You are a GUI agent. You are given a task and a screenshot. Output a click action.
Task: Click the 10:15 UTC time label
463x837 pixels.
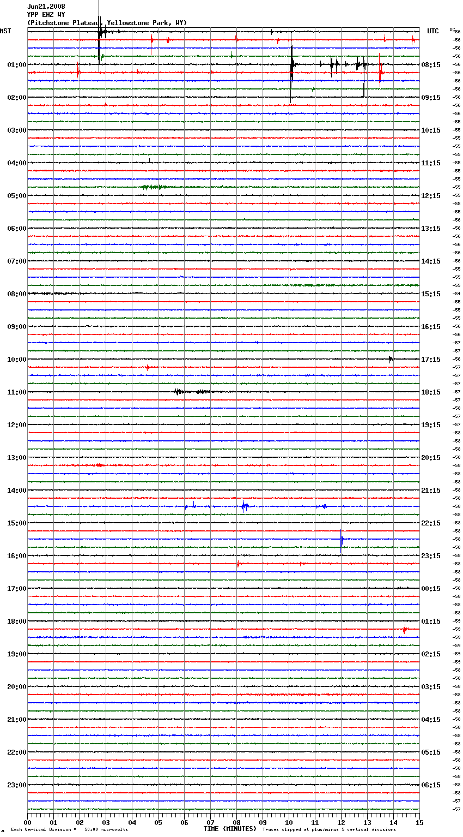point(431,130)
